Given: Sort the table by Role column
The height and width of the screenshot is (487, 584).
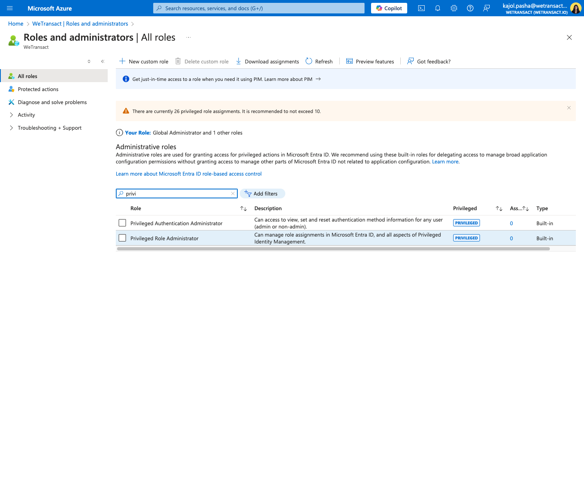Looking at the screenshot, I should click(x=243, y=209).
